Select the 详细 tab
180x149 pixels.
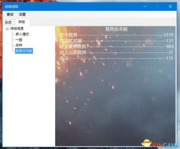tap(22, 22)
